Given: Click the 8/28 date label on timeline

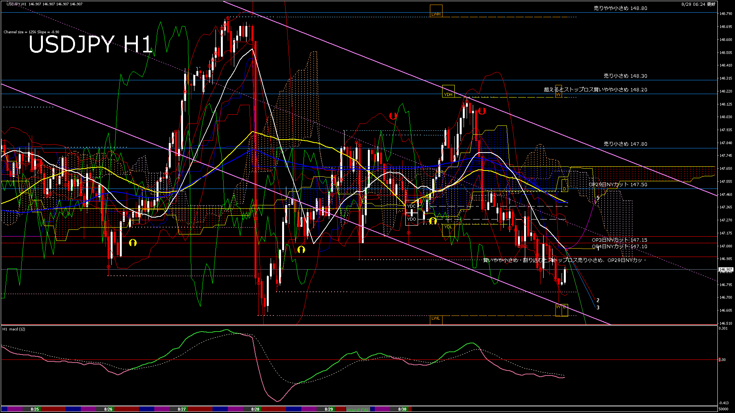Looking at the screenshot, I should (x=255, y=409).
